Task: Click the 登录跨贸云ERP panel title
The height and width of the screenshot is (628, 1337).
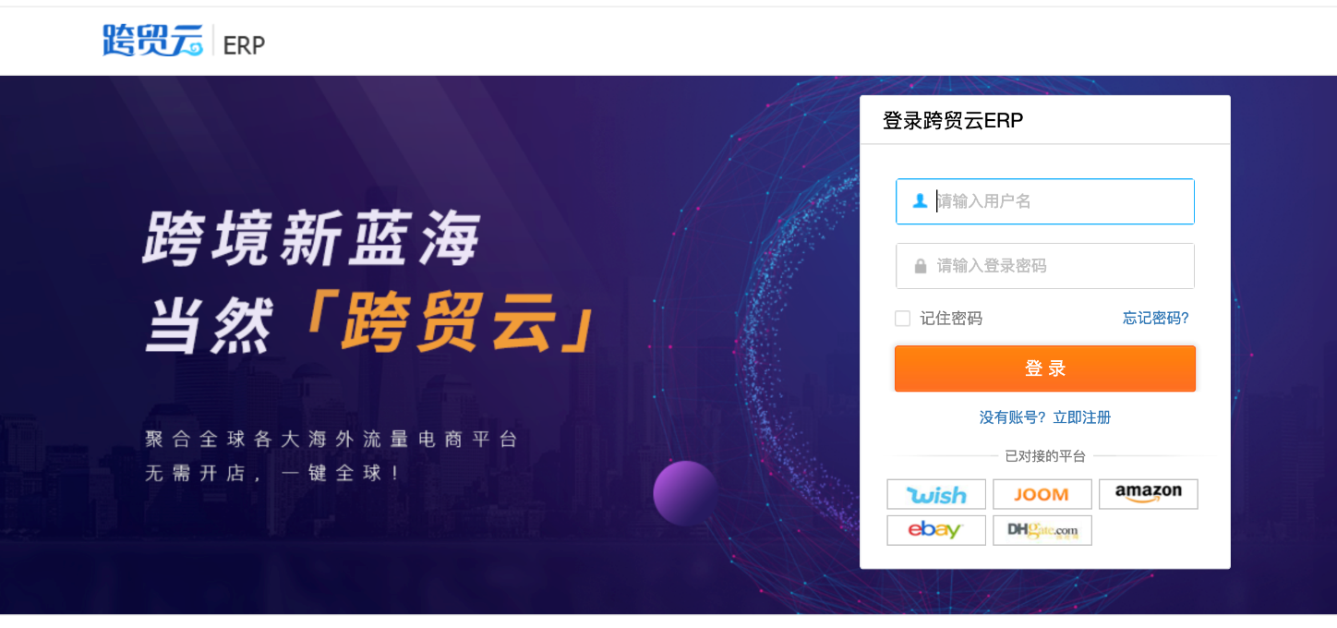Action: [953, 121]
